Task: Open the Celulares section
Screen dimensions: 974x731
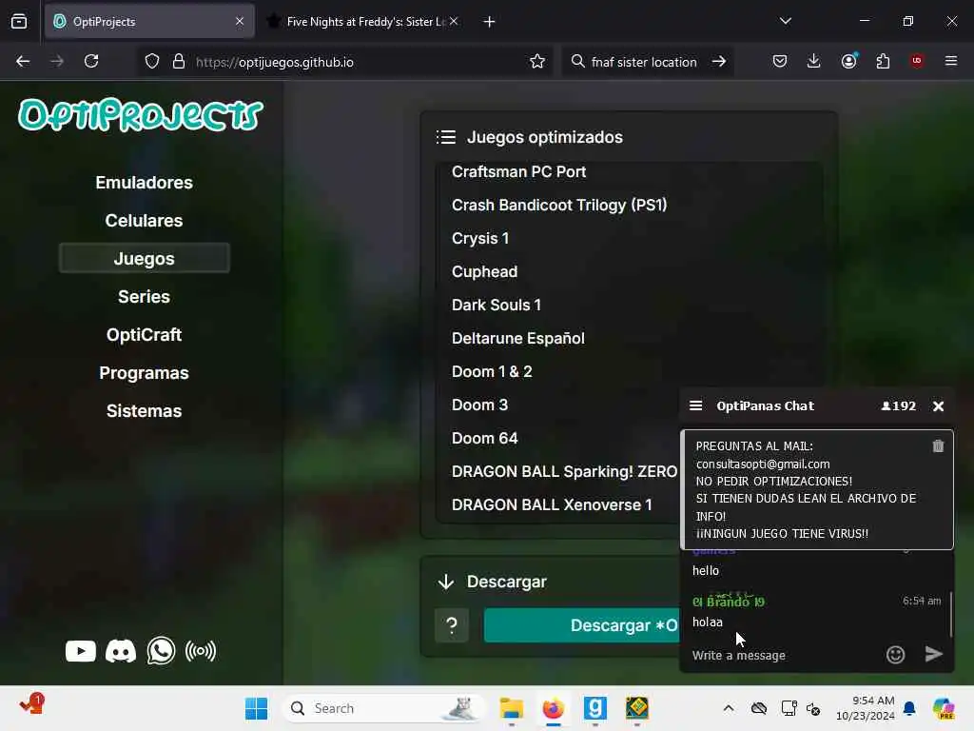Action: [145, 221]
